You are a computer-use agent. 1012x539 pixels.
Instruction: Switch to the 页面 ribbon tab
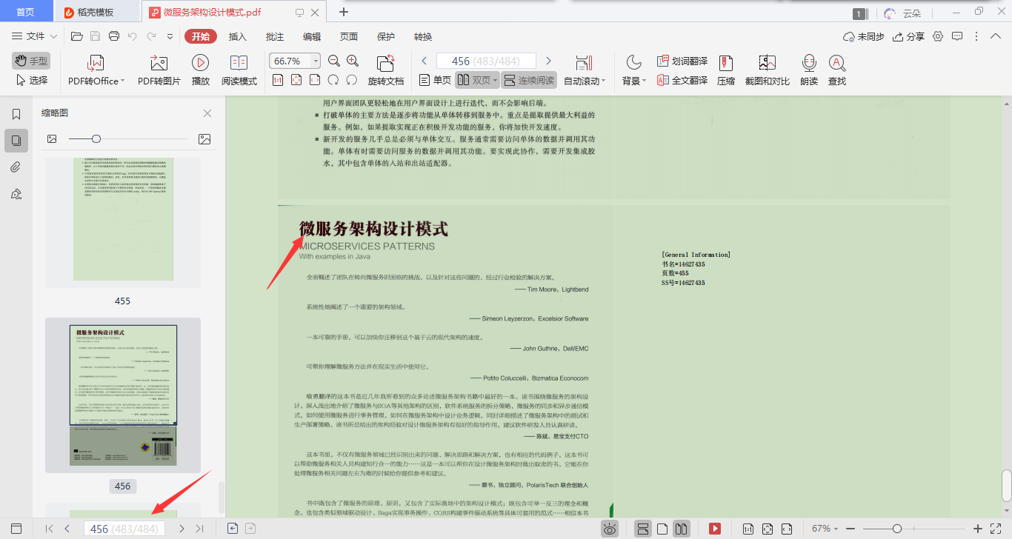pyautogui.click(x=349, y=36)
